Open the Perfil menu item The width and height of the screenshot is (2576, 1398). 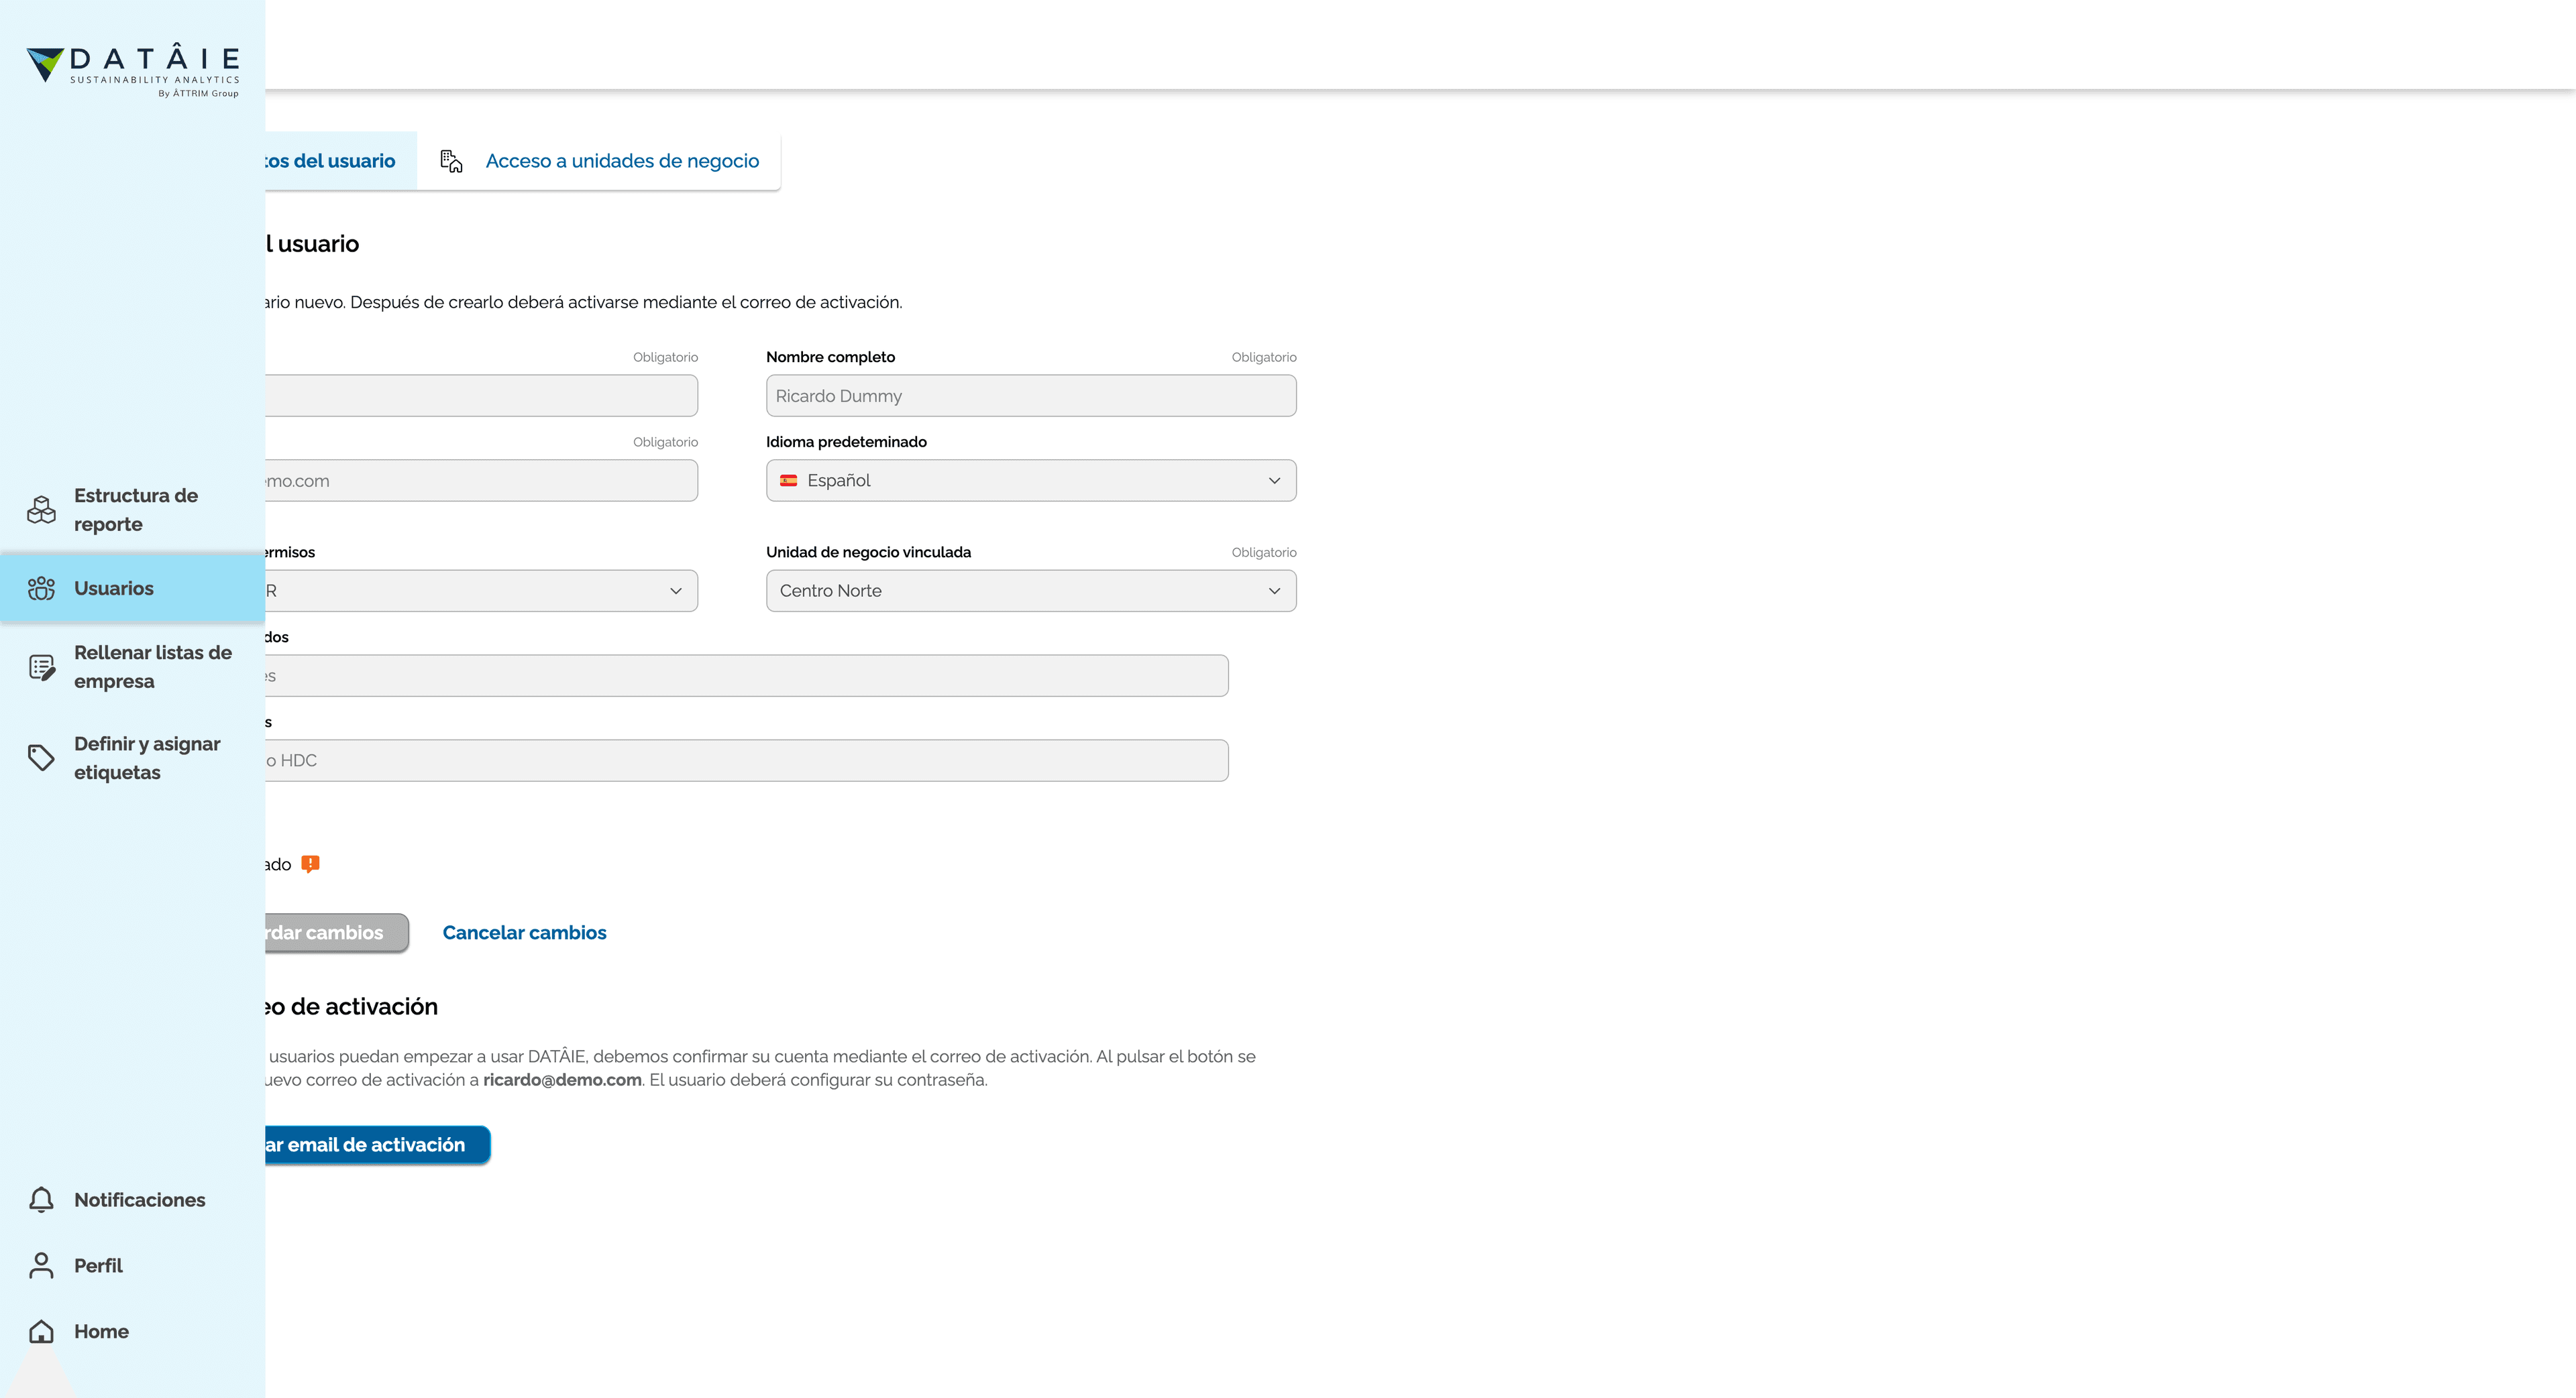133,1266
